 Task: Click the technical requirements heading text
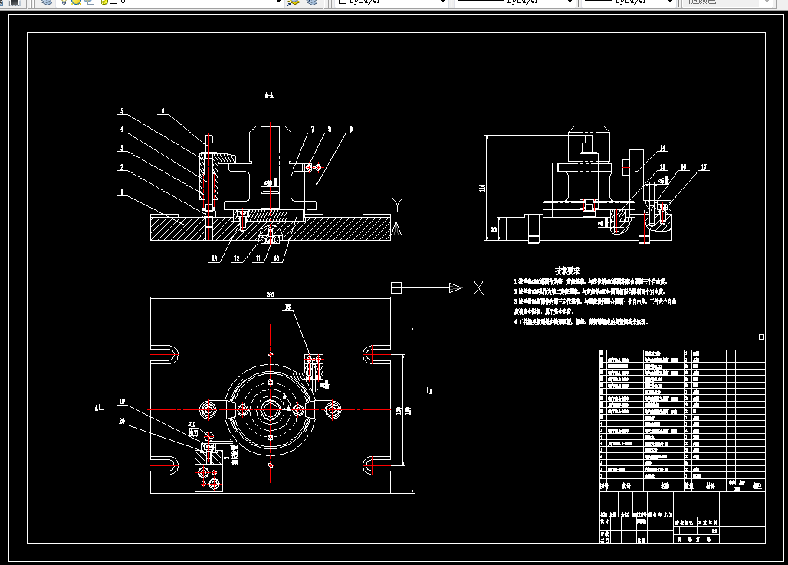tap(567, 271)
